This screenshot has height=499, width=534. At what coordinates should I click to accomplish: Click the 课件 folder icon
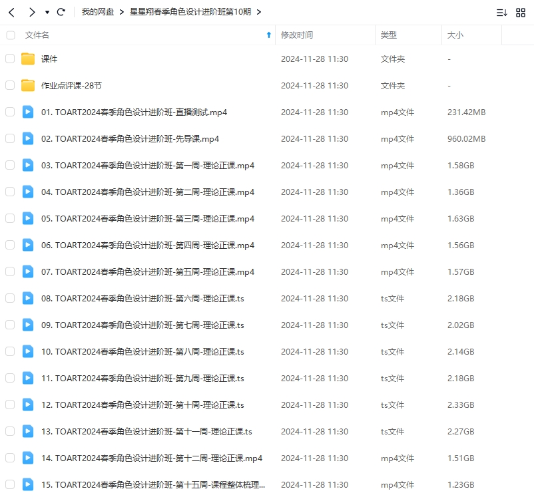[x=28, y=59]
